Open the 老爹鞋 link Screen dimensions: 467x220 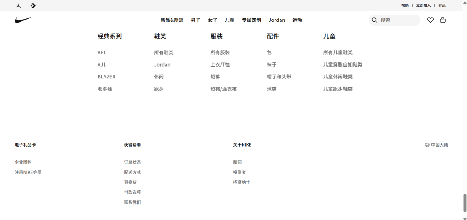(104, 89)
